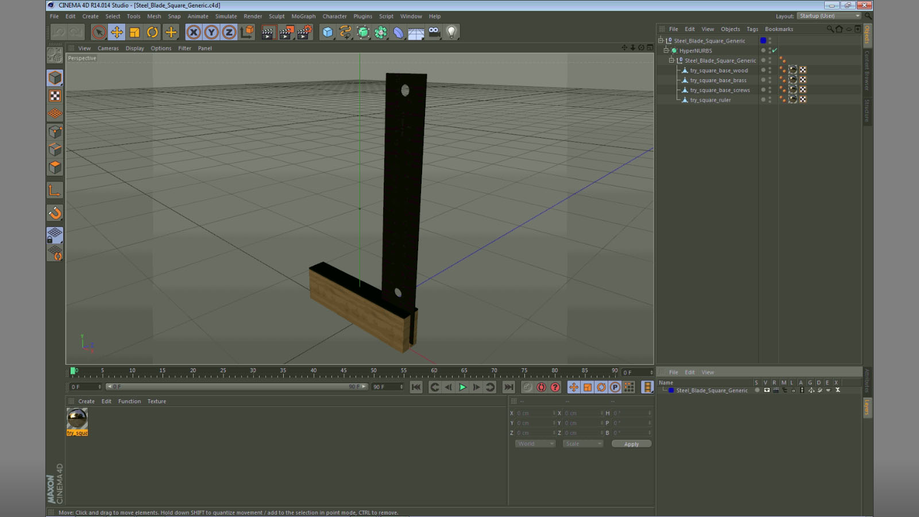The height and width of the screenshot is (517, 919).
Task: Toggle Z-axis lock
Action: click(229, 32)
